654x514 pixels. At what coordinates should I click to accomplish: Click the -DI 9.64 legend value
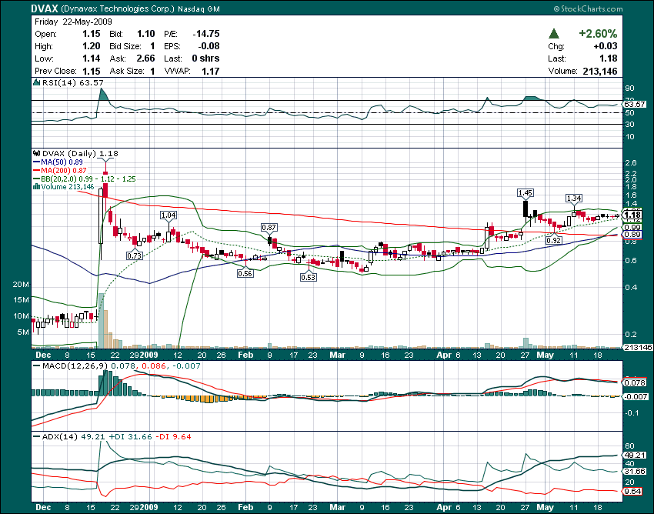[x=173, y=437]
